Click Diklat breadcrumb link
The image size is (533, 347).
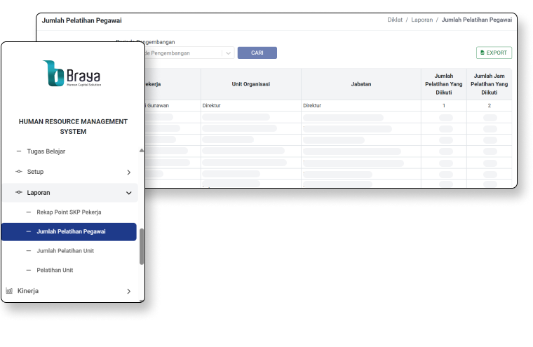396,20
